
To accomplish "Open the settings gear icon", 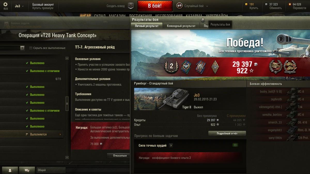I will click(5, 4).
